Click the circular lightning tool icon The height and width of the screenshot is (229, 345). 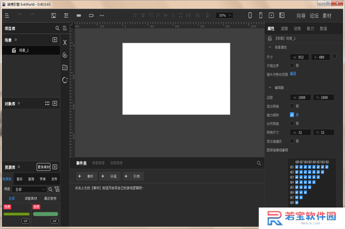(65, 55)
